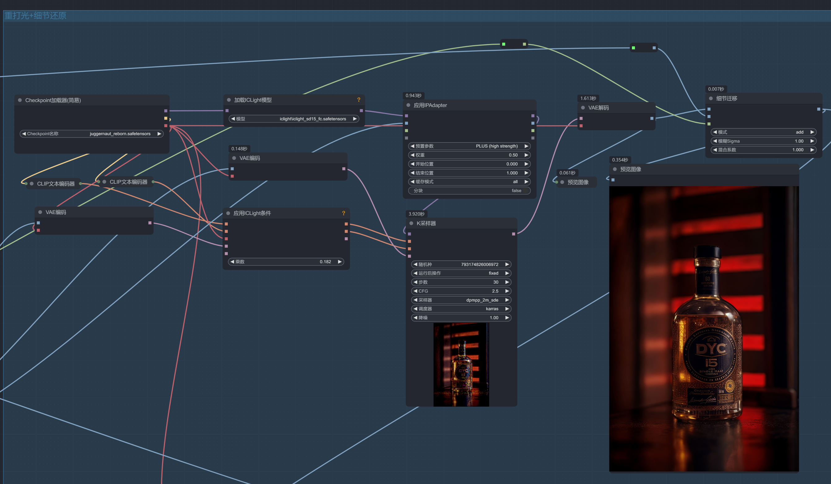Click the 重打光+细节还原 group title
This screenshot has width=831, height=484.
point(35,15)
